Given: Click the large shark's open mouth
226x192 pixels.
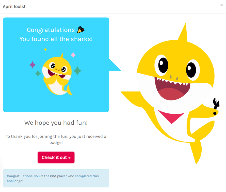Looking at the screenshot, I should pos(170,90).
